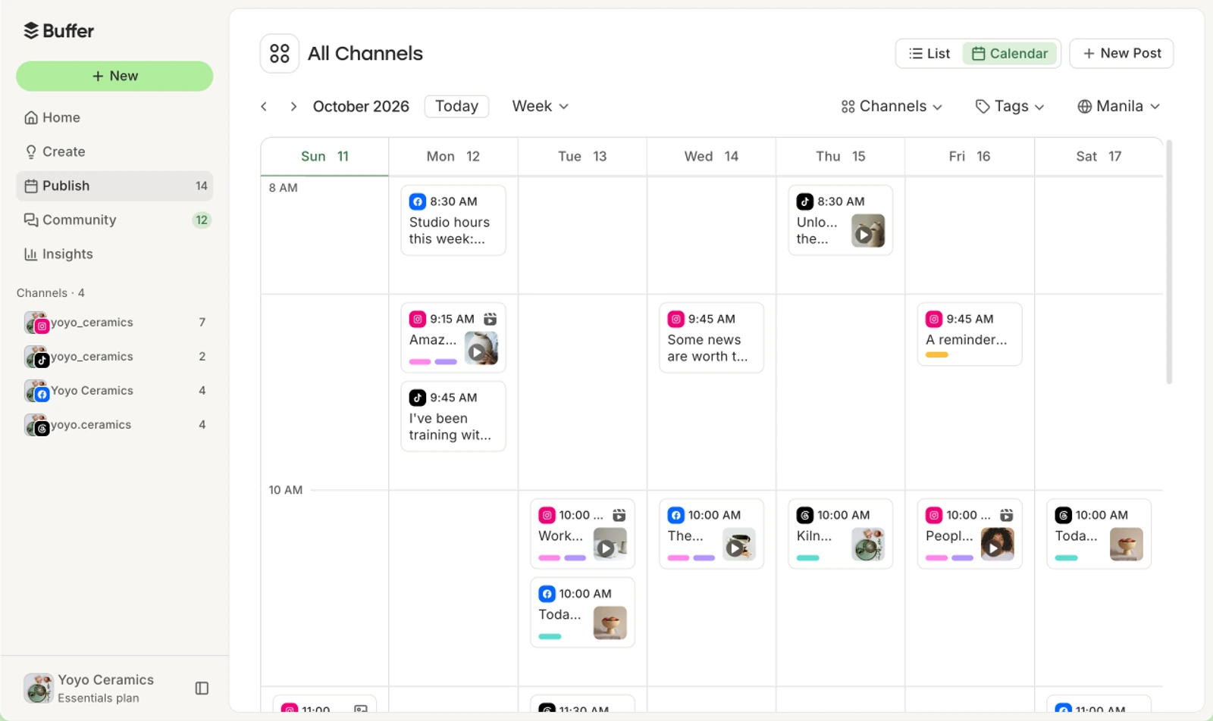Open the Community section

click(x=114, y=220)
